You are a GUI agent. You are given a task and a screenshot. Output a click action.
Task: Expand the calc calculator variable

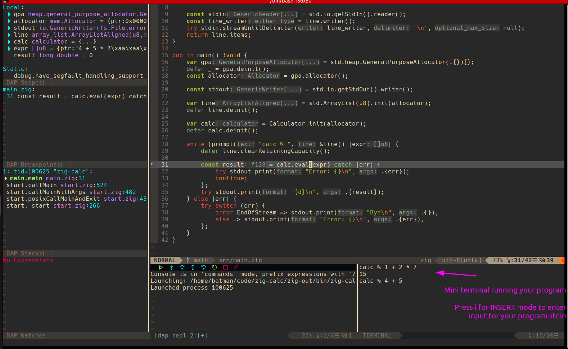tap(9, 42)
